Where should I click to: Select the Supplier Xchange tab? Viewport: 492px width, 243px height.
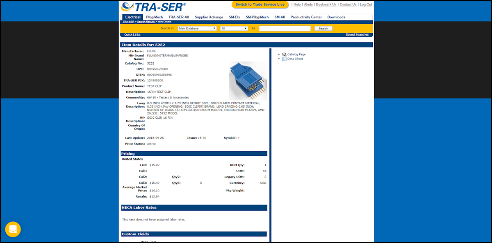point(209,17)
